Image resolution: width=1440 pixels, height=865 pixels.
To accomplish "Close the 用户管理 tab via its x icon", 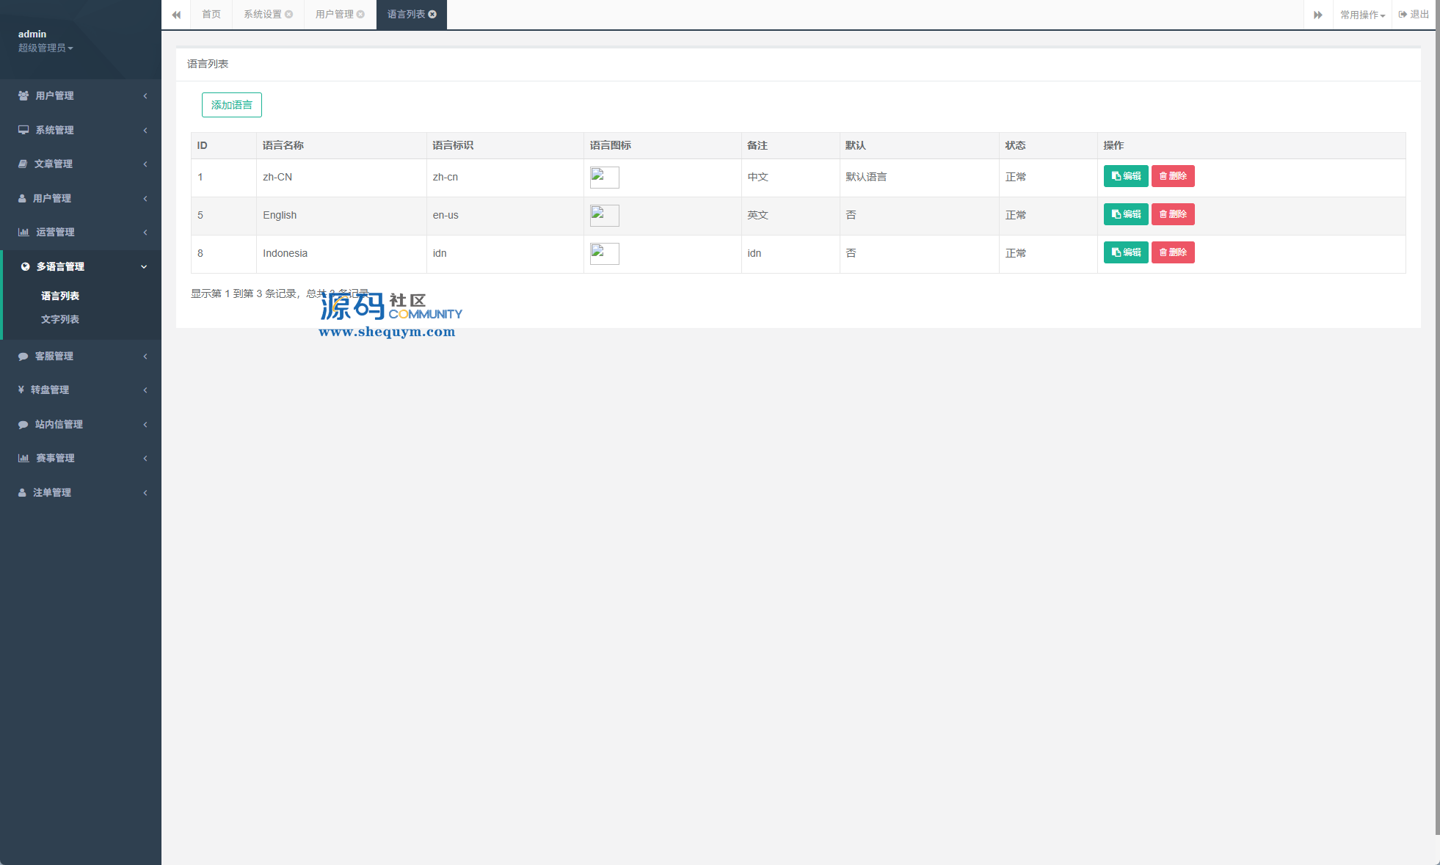I will pos(360,15).
